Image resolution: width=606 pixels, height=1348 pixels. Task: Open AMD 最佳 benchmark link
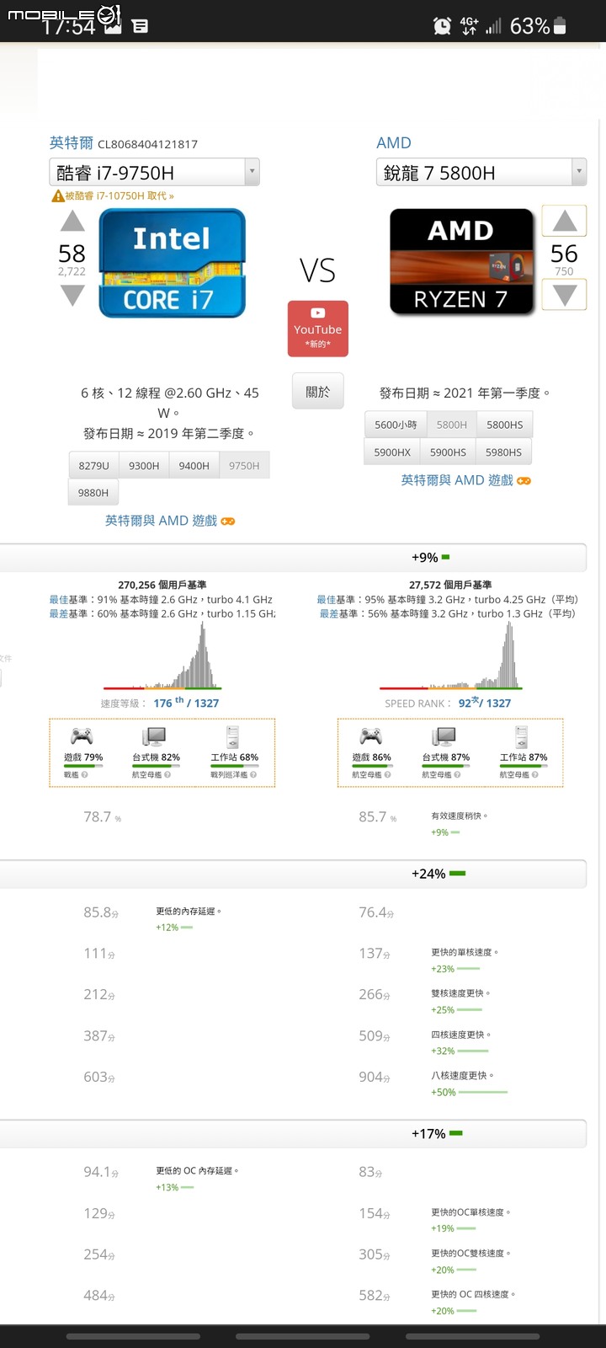326,600
